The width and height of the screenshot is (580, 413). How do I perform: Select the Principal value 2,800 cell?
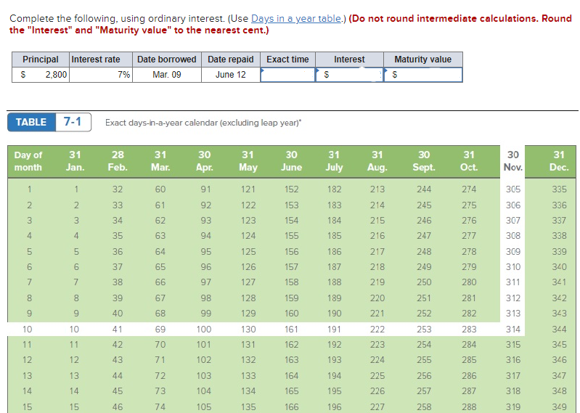coord(41,75)
